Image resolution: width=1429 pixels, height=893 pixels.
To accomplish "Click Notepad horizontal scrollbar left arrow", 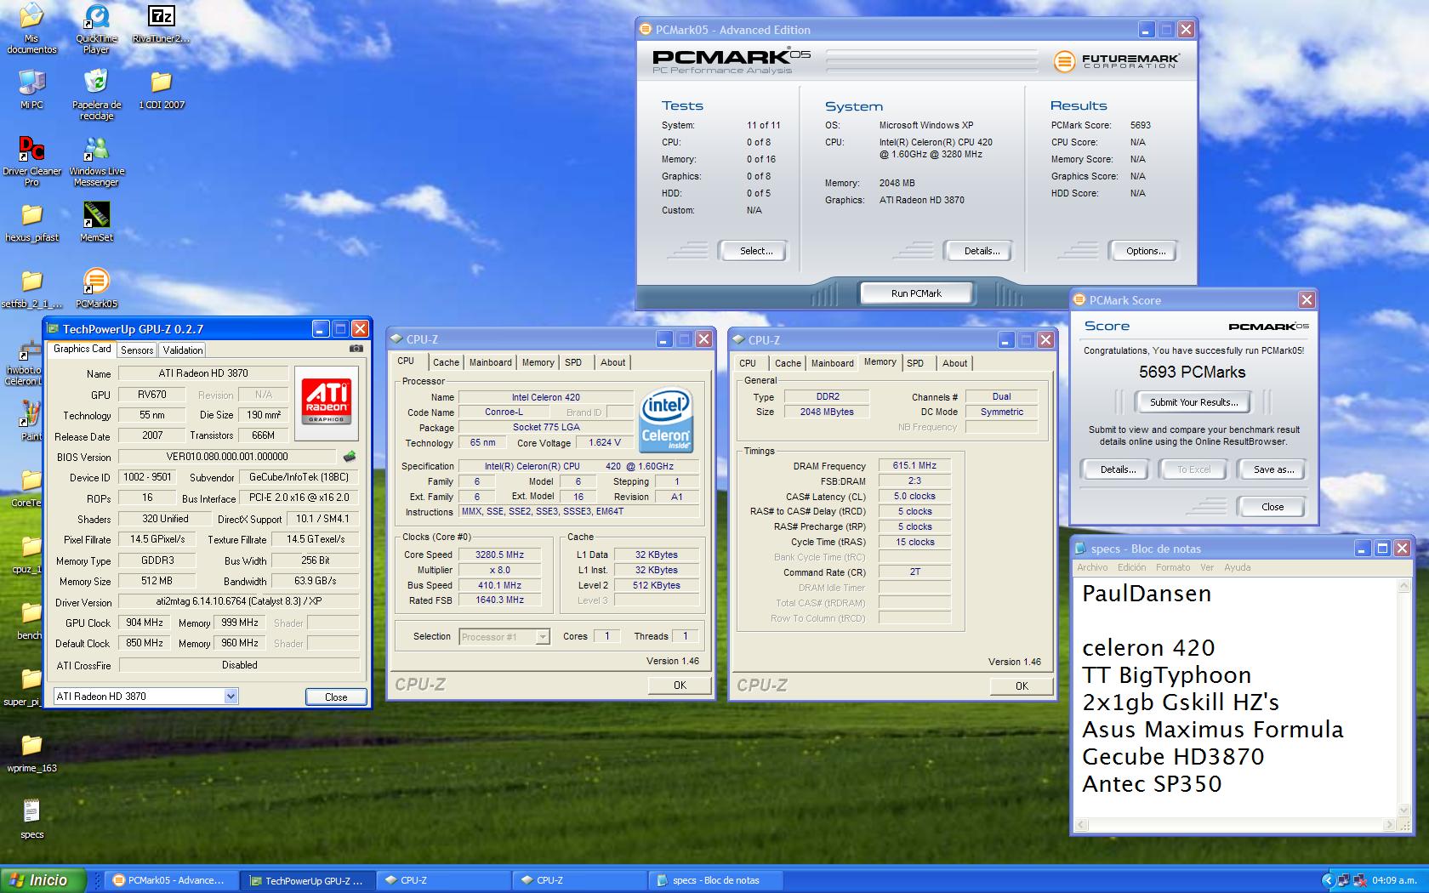I will pos(1082,825).
